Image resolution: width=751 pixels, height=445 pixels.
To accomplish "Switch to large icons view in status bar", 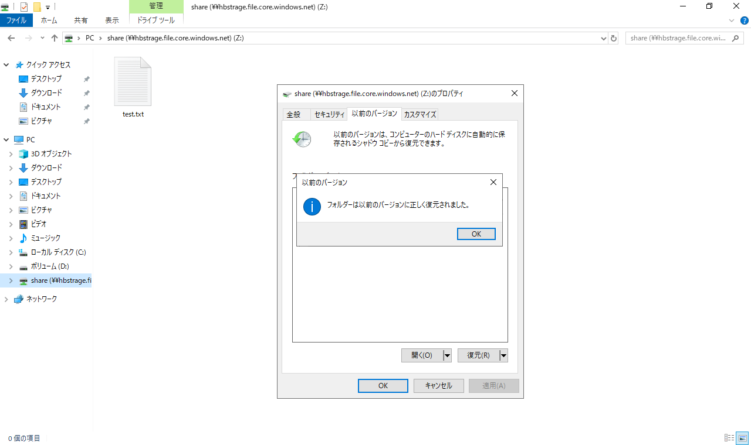I will pos(743,438).
